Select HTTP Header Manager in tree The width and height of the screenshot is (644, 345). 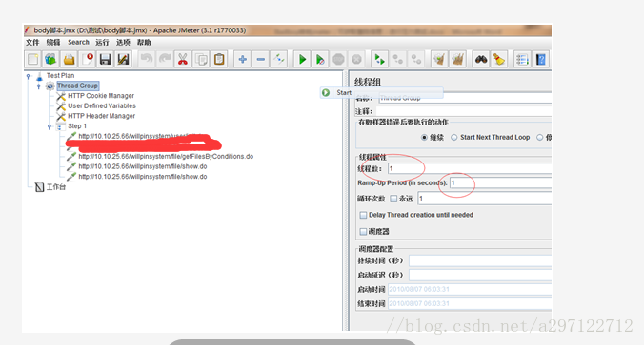[101, 116]
